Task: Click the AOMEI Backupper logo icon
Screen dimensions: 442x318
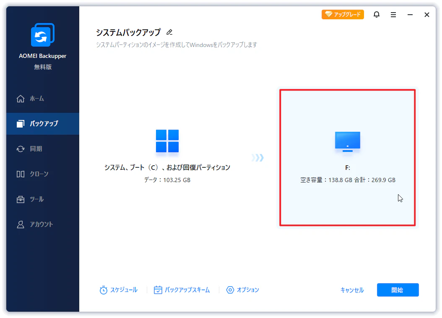Action: 43,35
